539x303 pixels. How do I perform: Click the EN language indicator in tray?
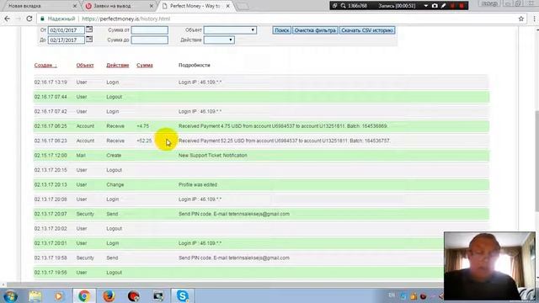click(x=392, y=295)
